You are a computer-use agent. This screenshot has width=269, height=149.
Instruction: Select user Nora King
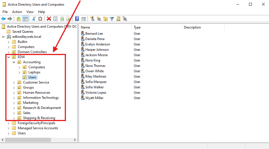point(93,60)
